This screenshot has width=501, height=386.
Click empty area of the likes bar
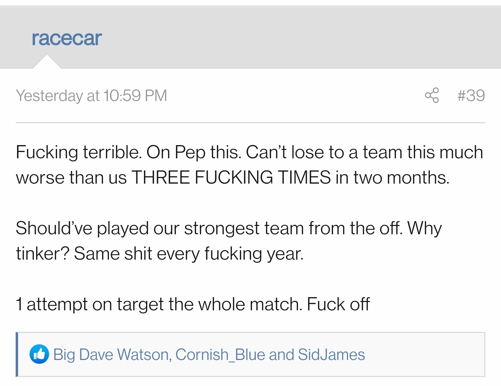(424, 354)
